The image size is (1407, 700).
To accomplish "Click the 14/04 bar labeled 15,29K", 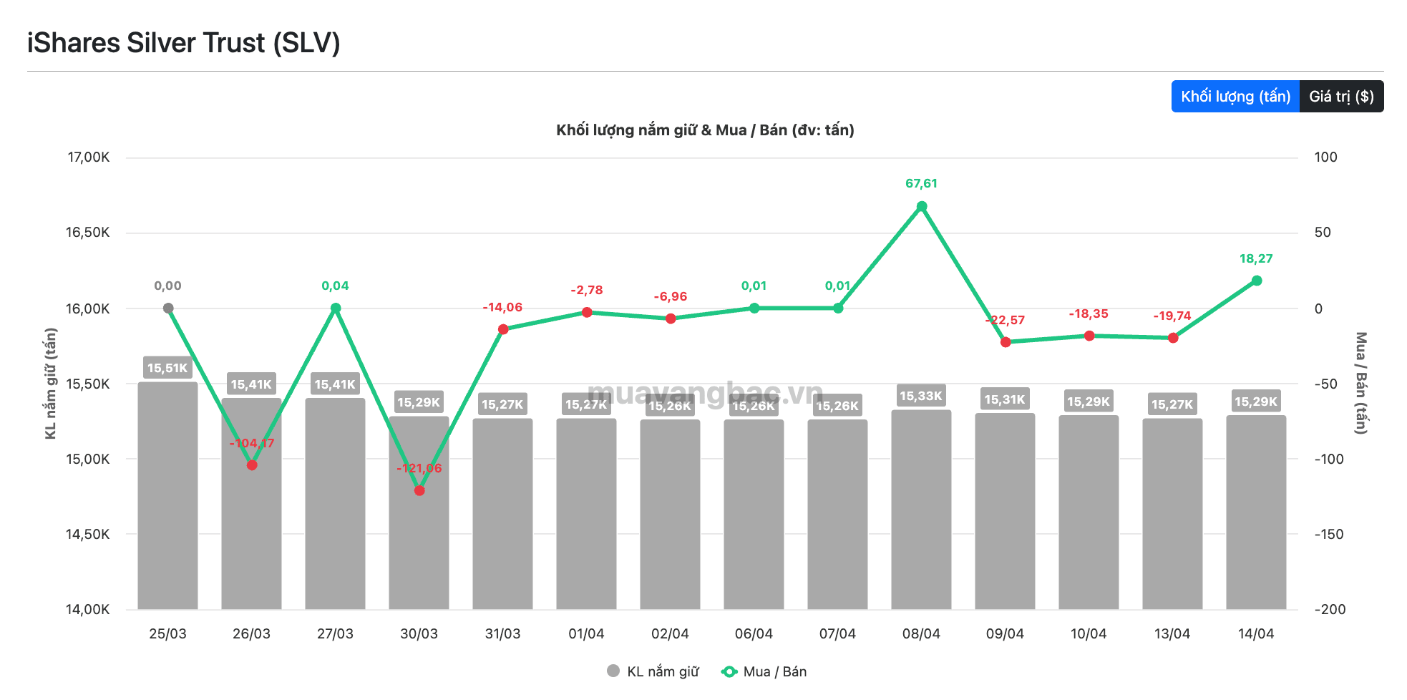I will pyautogui.click(x=1257, y=512).
